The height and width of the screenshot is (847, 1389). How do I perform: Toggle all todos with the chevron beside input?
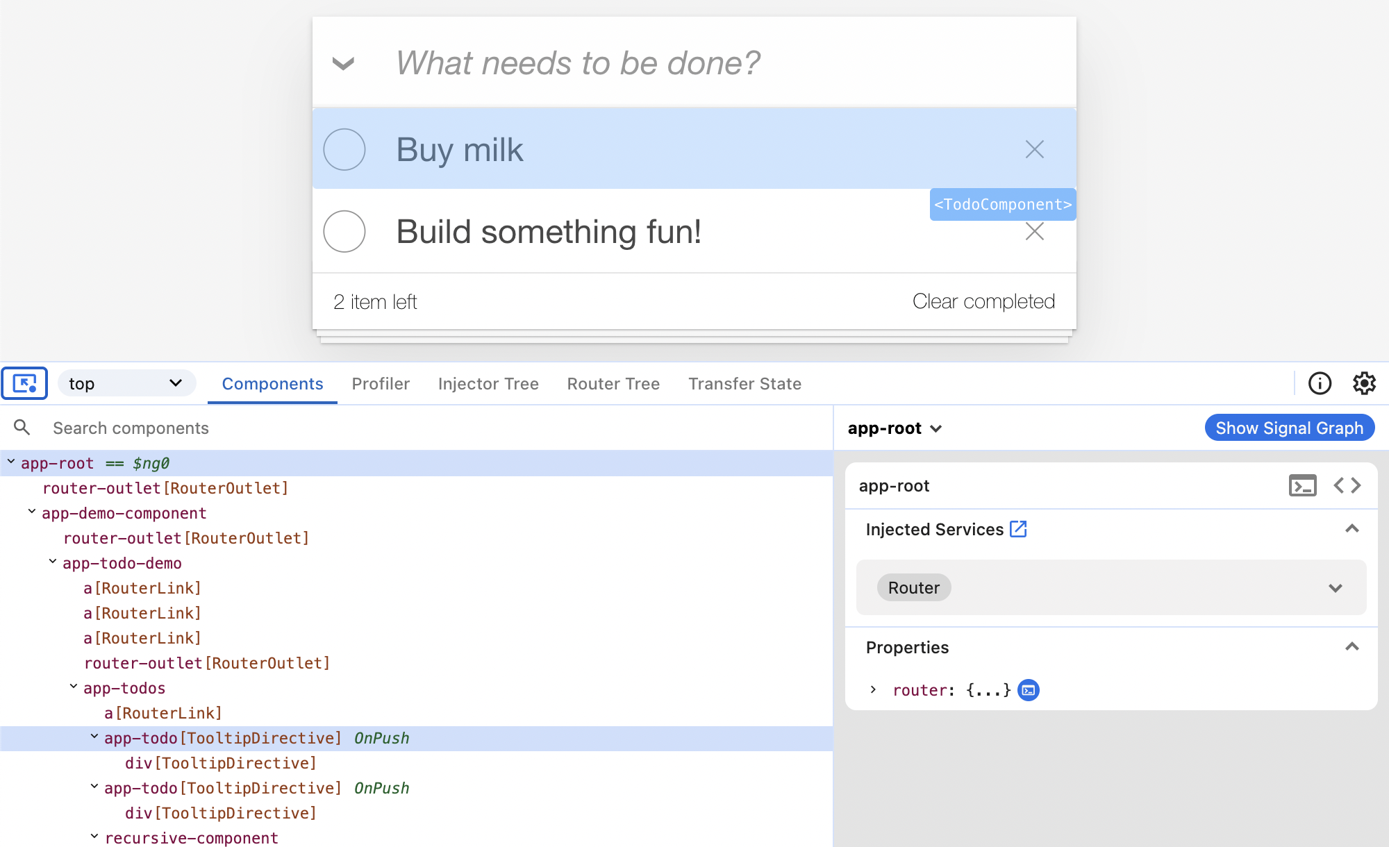[x=342, y=63]
